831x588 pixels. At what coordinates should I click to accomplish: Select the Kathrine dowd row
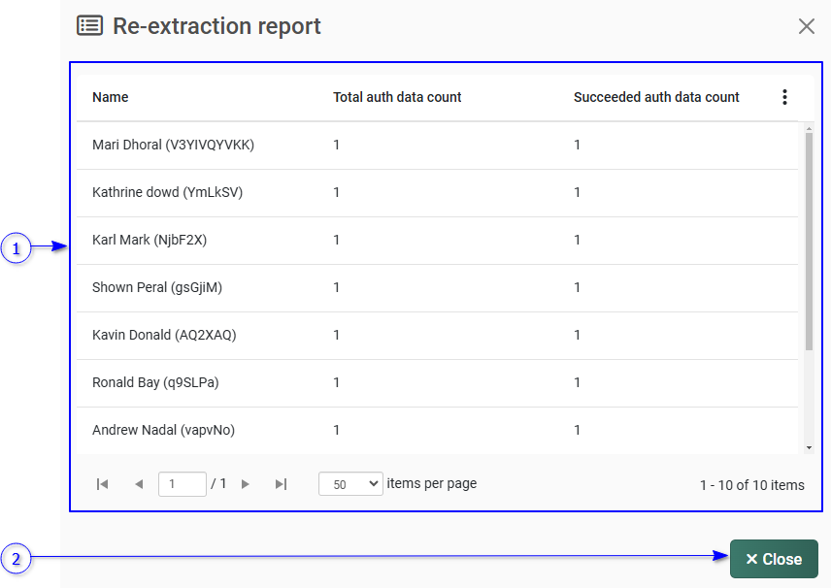pyautogui.click(x=167, y=192)
